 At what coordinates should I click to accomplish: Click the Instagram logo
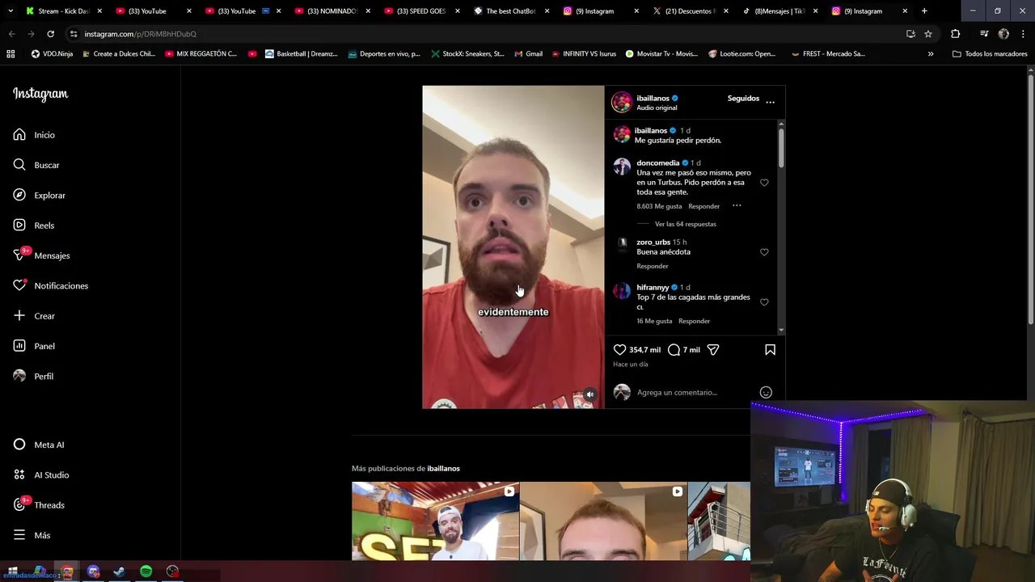pos(40,94)
